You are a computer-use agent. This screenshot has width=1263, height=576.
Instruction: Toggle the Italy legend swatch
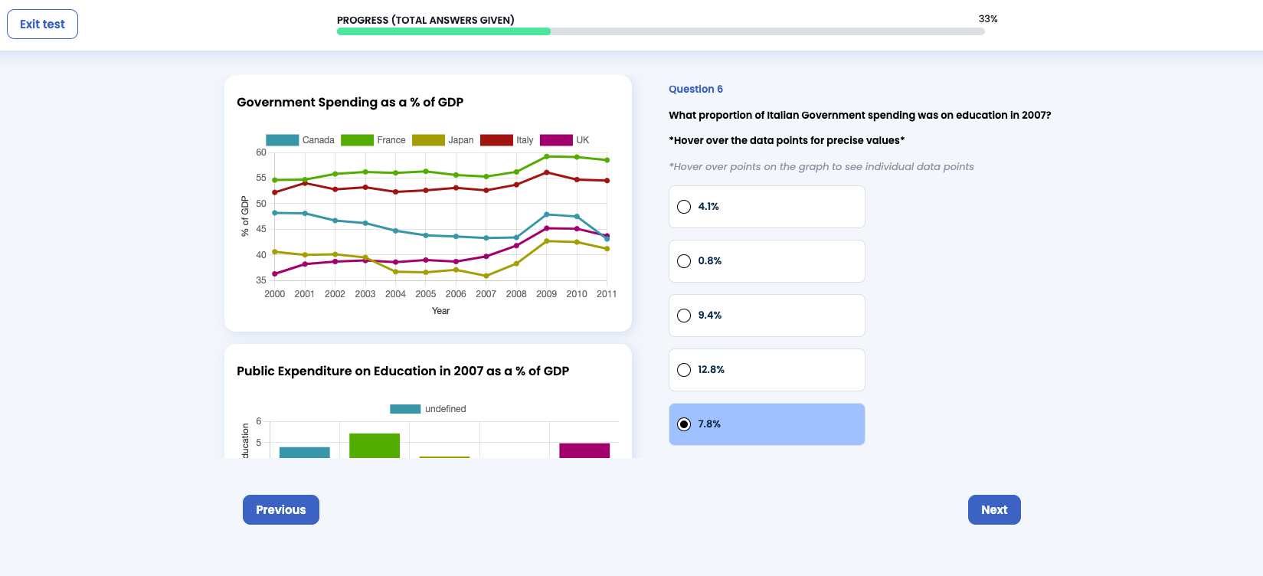point(496,140)
